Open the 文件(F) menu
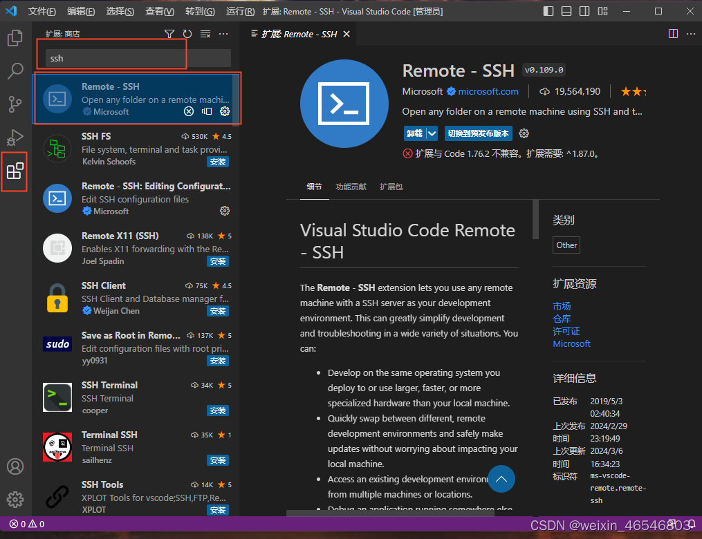Image resolution: width=702 pixels, height=539 pixels. [x=41, y=11]
